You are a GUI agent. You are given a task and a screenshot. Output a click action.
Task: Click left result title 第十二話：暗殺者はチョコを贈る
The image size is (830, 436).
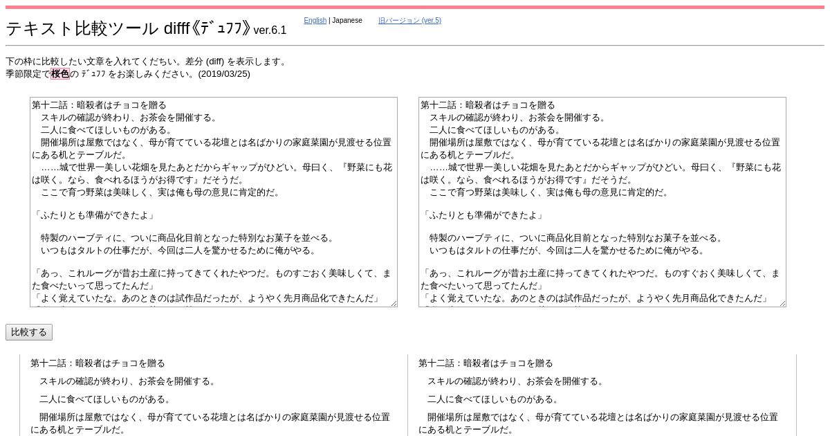[x=98, y=363]
